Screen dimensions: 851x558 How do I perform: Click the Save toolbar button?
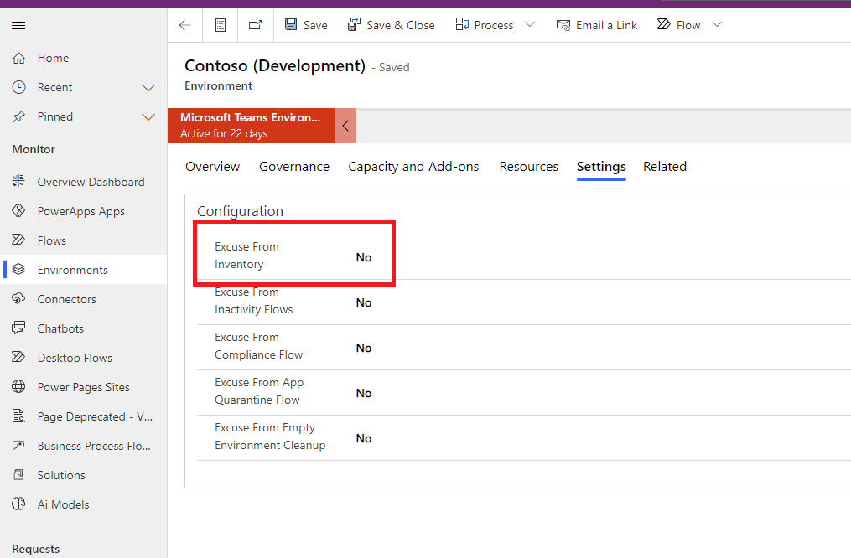click(306, 25)
